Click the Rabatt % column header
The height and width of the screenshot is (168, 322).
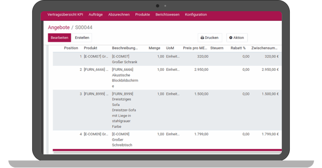pos(238,48)
